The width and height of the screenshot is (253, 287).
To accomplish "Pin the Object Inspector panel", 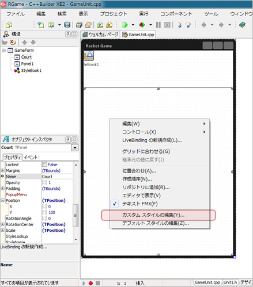I will click(67, 139).
